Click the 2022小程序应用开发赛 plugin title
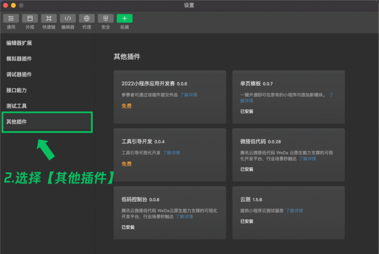Image resolution: width=379 pixels, height=254 pixels. [148, 84]
